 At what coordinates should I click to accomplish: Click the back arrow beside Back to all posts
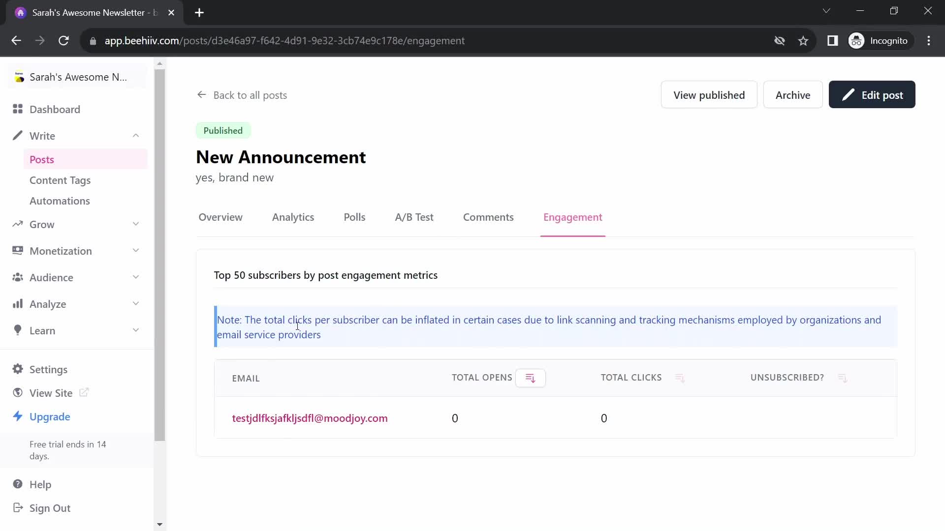click(x=201, y=95)
